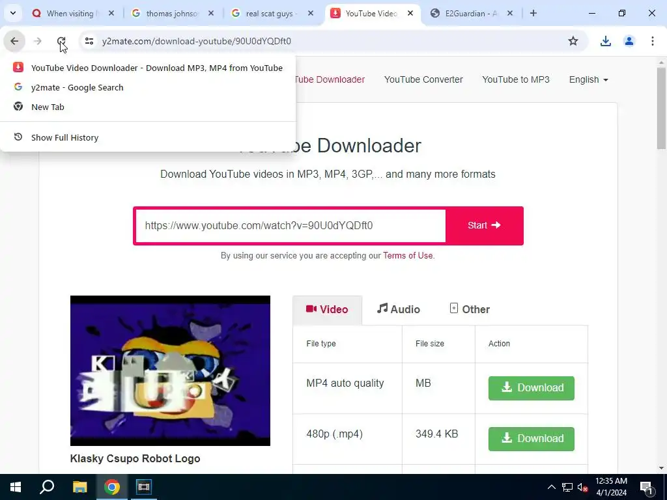The width and height of the screenshot is (667, 500).
Task: Click the Chrome taskbar icon
Action: click(112, 487)
